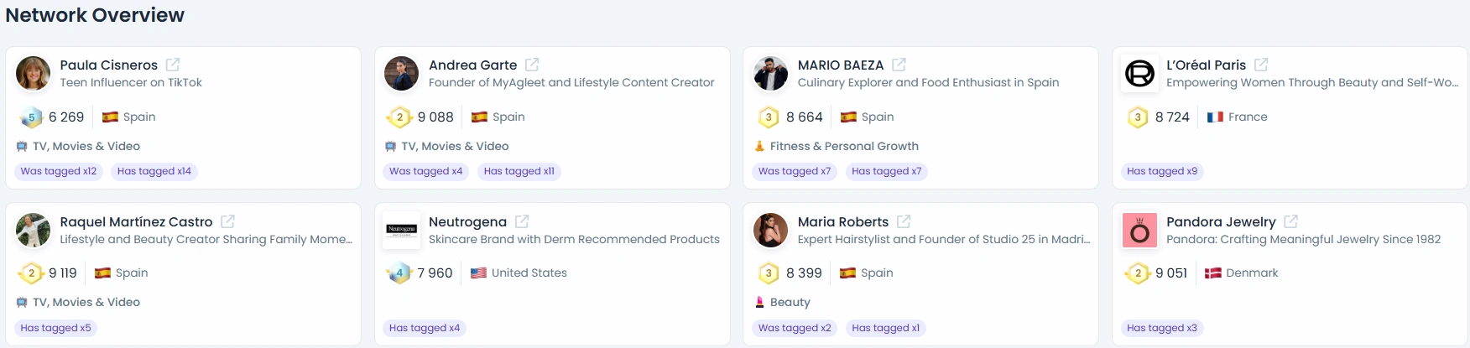Click the Neutrogena logo avatar

pos(401,231)
